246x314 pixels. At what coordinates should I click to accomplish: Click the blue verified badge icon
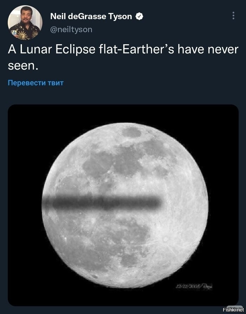[x=139, y=16]
